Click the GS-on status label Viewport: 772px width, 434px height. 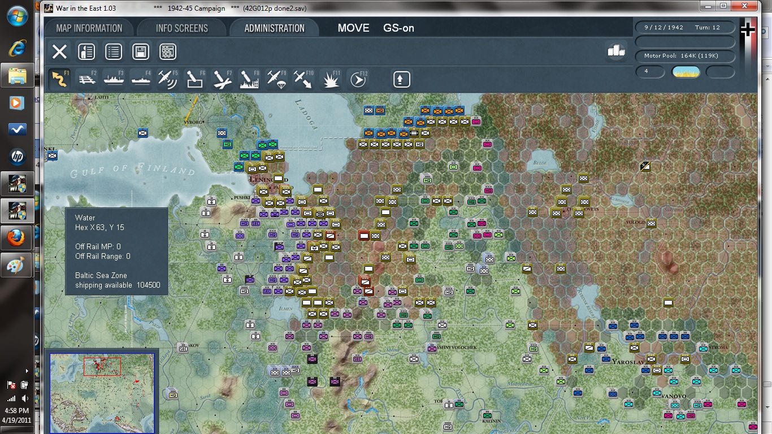(x=398, y=28)
